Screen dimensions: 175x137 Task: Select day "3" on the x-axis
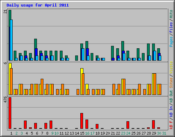pos(22,133)
